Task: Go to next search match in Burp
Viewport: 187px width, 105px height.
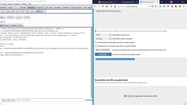Action: [x=13, y=100]
